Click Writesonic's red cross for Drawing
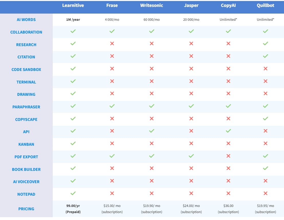 pyautogui.click(x=152, y=93)
